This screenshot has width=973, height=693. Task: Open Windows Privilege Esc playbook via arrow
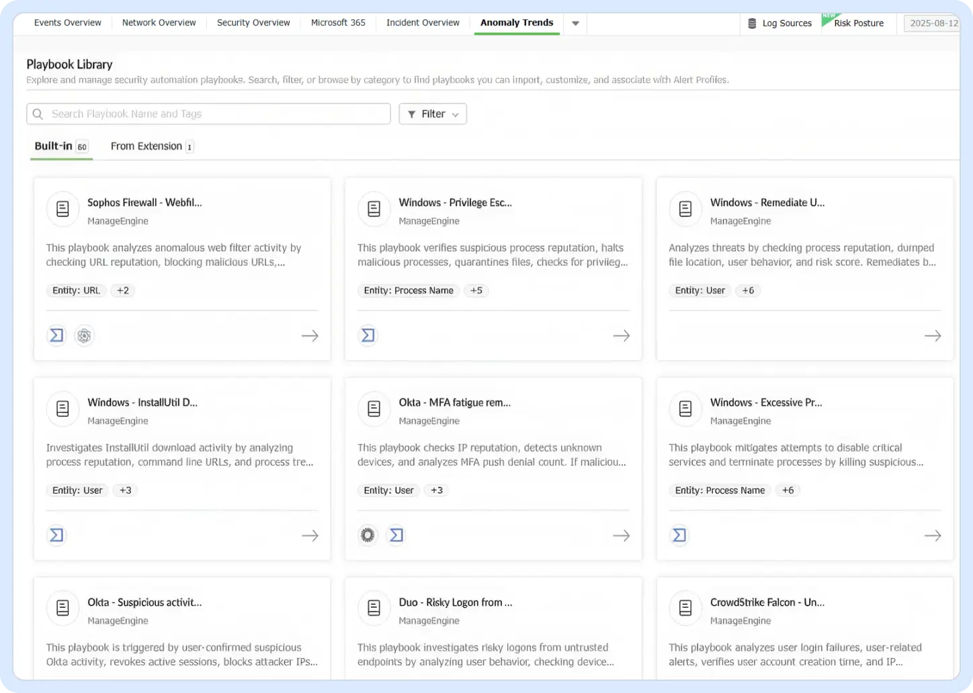[x=622, y=336]
